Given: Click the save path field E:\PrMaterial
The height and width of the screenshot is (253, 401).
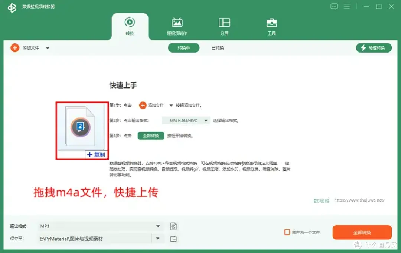Looking at the screenshot, I should tap(95, 239).
